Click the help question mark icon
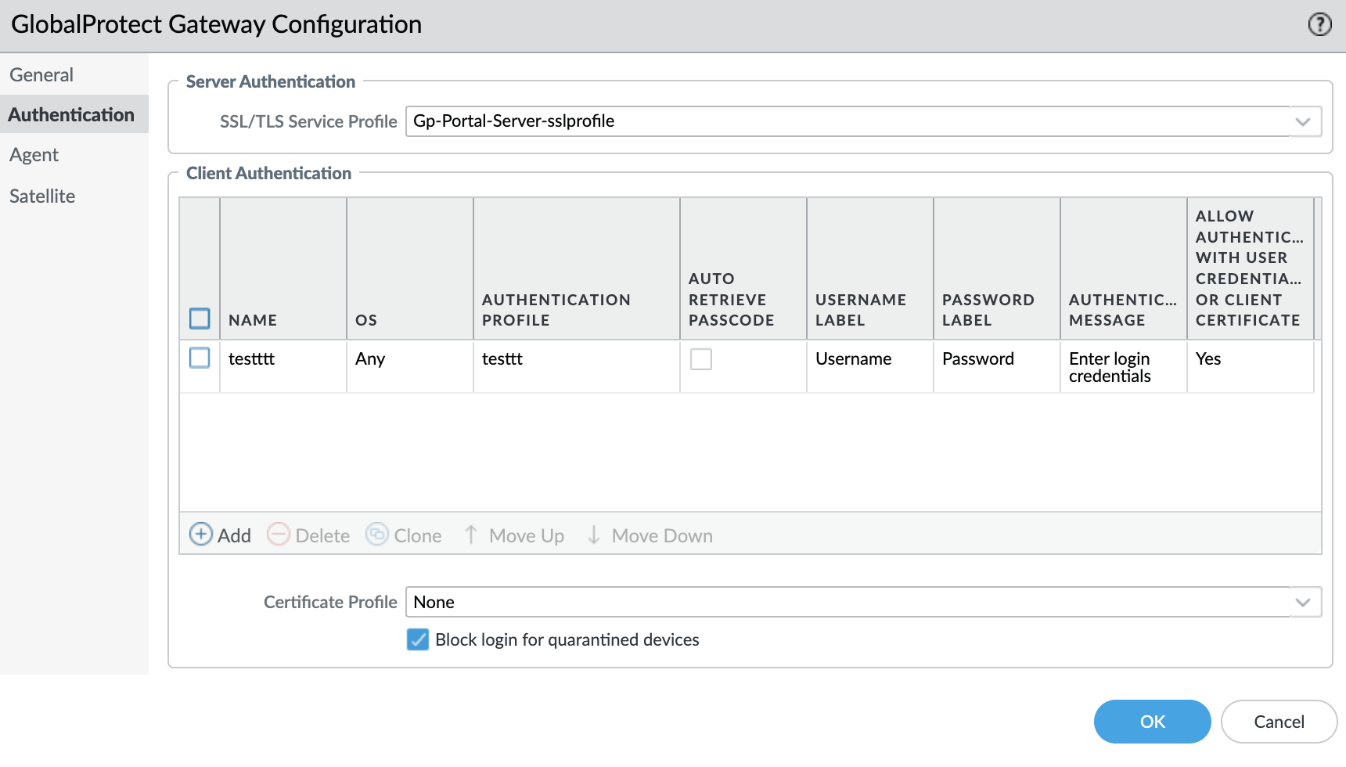Screen dimensions: 1346x767 pyautogui.click(x=1319, y=25)
